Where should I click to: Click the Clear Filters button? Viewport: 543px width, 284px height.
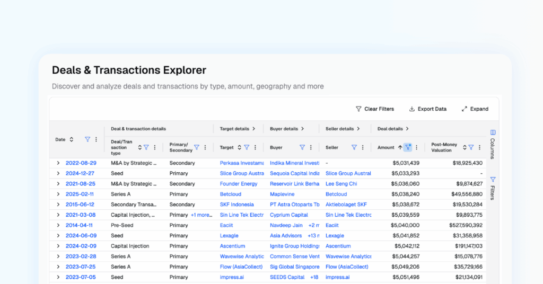(375, 109)
